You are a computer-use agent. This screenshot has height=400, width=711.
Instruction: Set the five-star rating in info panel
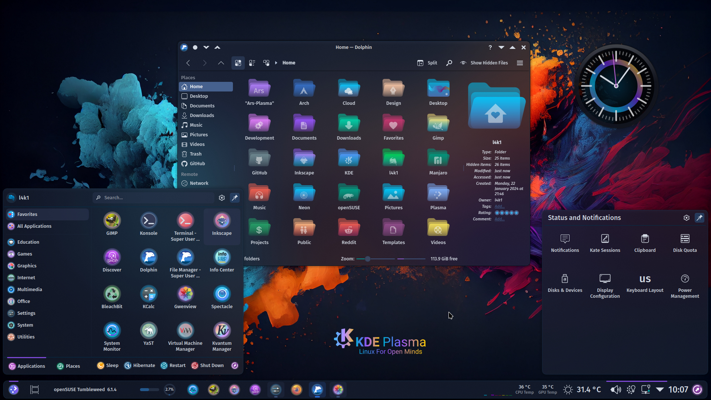(507, 213)
